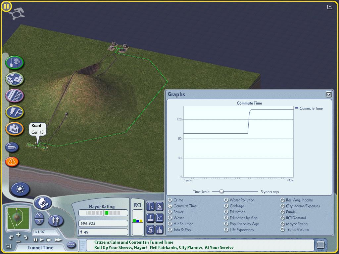339x254 pixels.
Task: Expand options with the ellipsis button
Action: click(71, 245)
